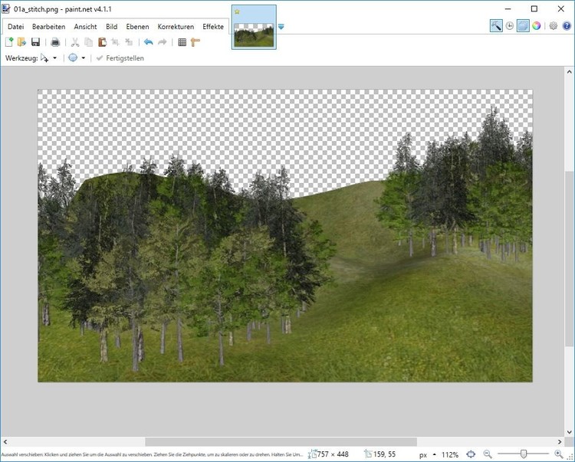The width and height of the screenshot is (575, 462).
Task: Click the zoom slider in status bar
Action: tap(524, 454)
